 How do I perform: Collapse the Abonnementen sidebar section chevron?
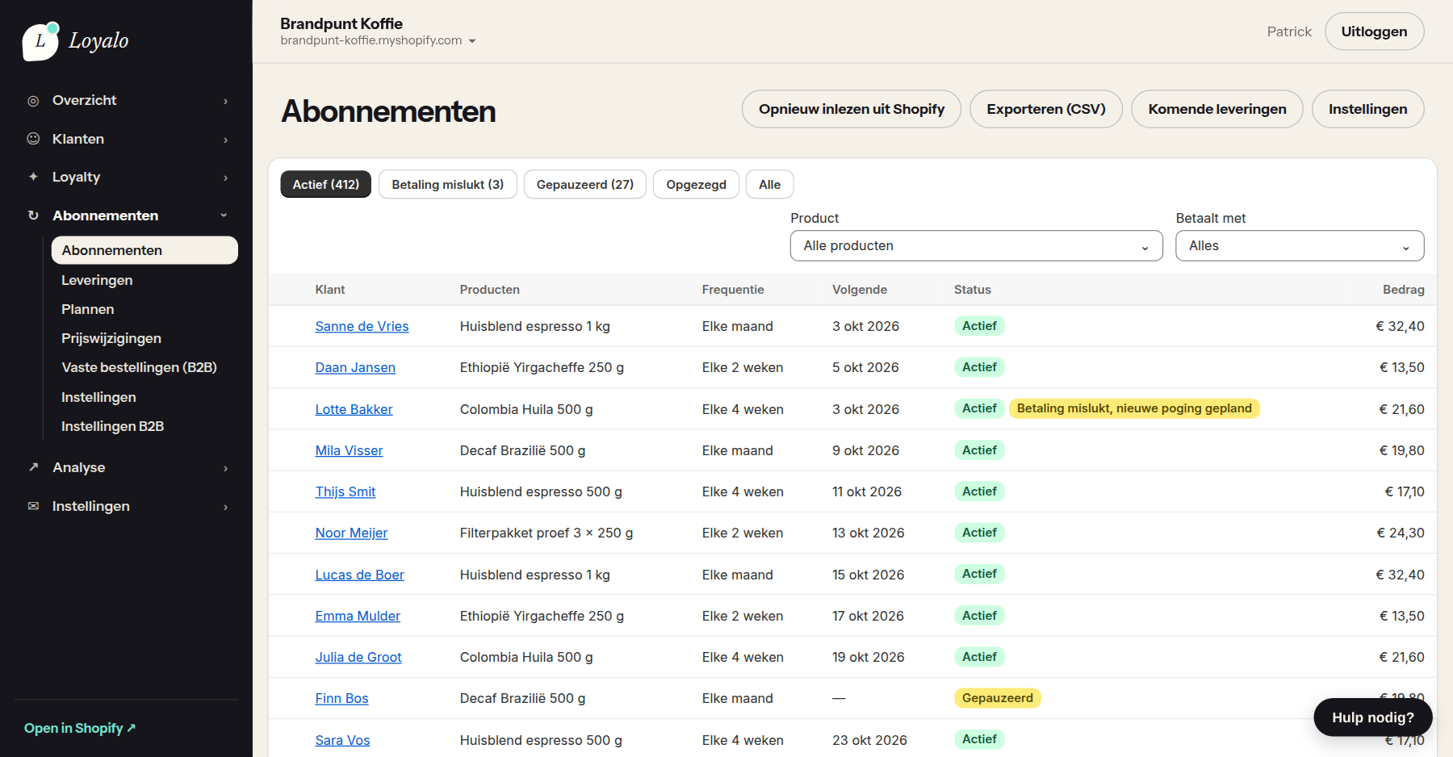224,215
